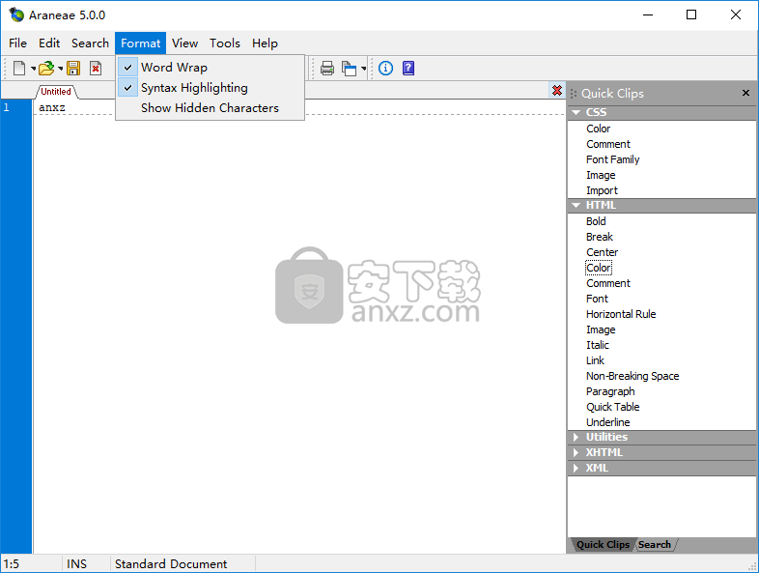The width and height of the screenshot is (759, 573).
Task: Switch to the Search bottom tab
Action: (655, 544)
